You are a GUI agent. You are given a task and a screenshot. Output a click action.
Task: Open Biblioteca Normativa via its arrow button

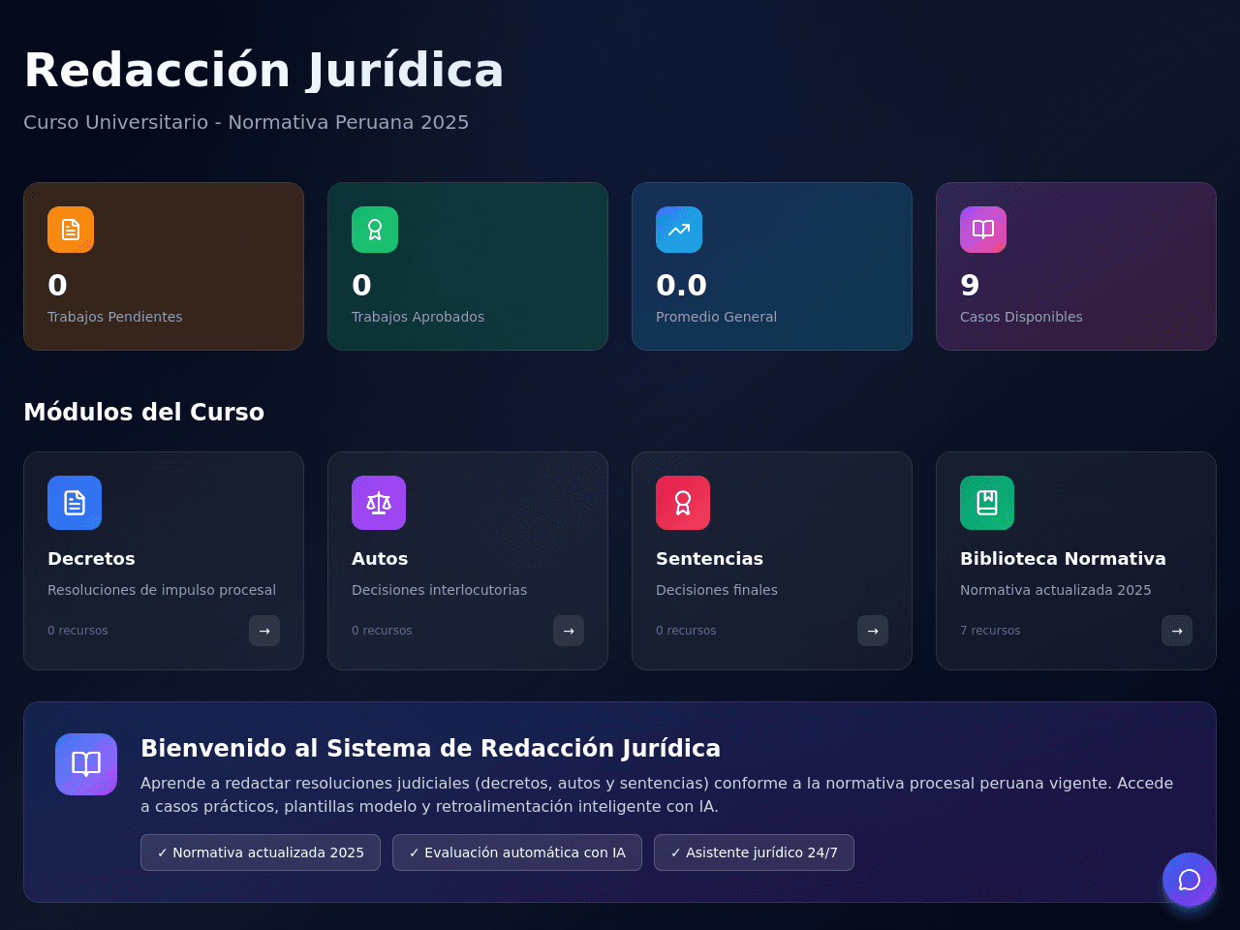1177,631
